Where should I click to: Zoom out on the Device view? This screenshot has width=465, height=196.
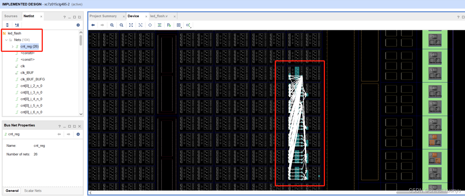pyautogui.click(x=121, y=25)
